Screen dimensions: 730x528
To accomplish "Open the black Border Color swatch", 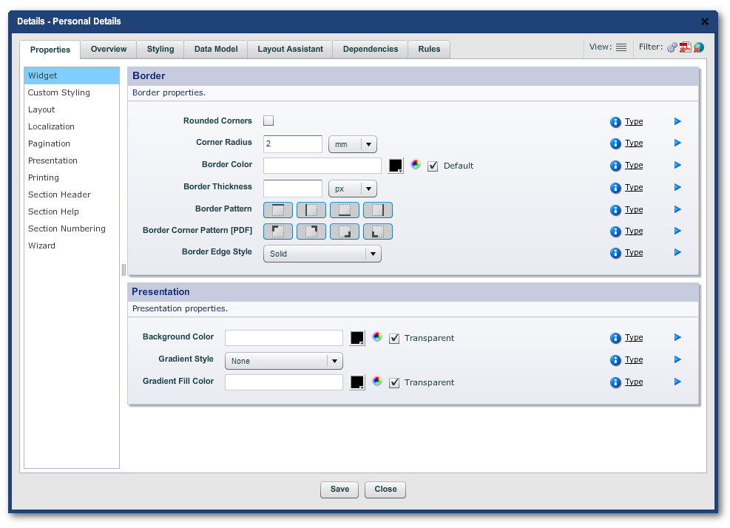I will (396, 166).
